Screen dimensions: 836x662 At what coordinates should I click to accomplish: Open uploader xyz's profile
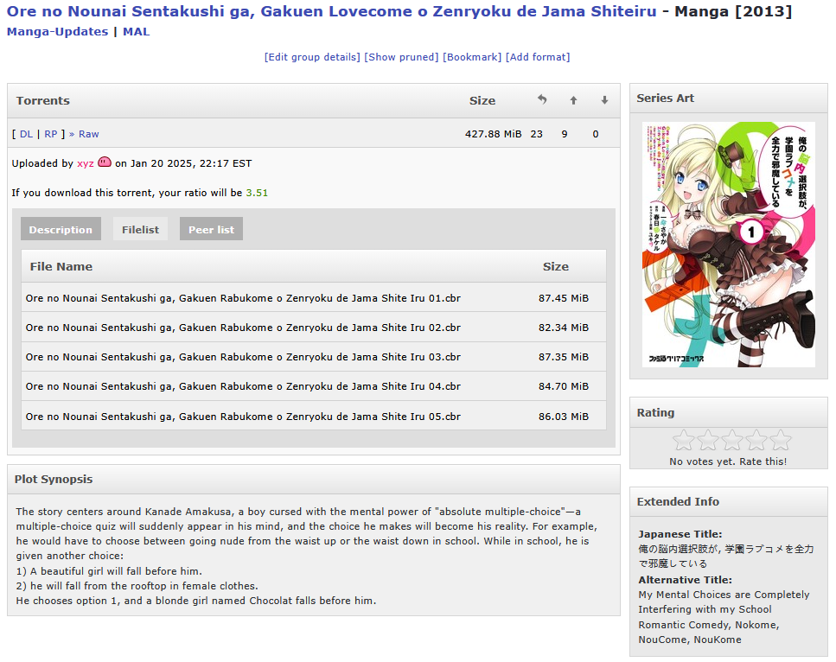click(86, 163)
